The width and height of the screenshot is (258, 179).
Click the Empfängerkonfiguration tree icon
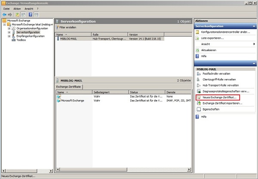13,36
